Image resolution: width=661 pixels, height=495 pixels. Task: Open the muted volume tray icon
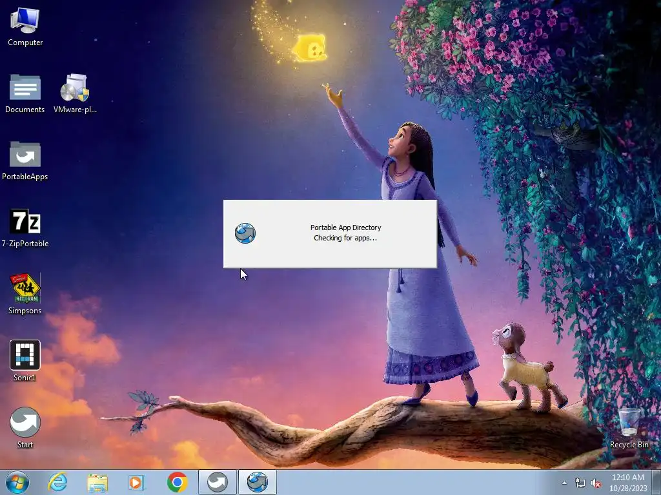coord(596,483)
